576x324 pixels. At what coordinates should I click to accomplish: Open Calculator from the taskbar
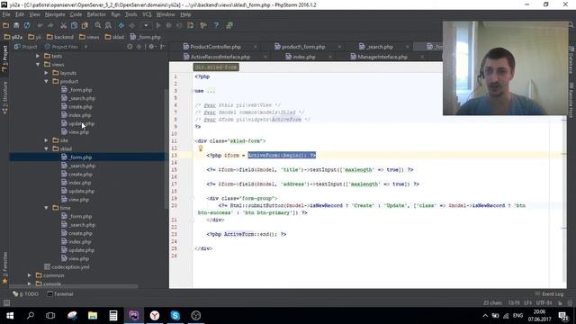(113, 315)
